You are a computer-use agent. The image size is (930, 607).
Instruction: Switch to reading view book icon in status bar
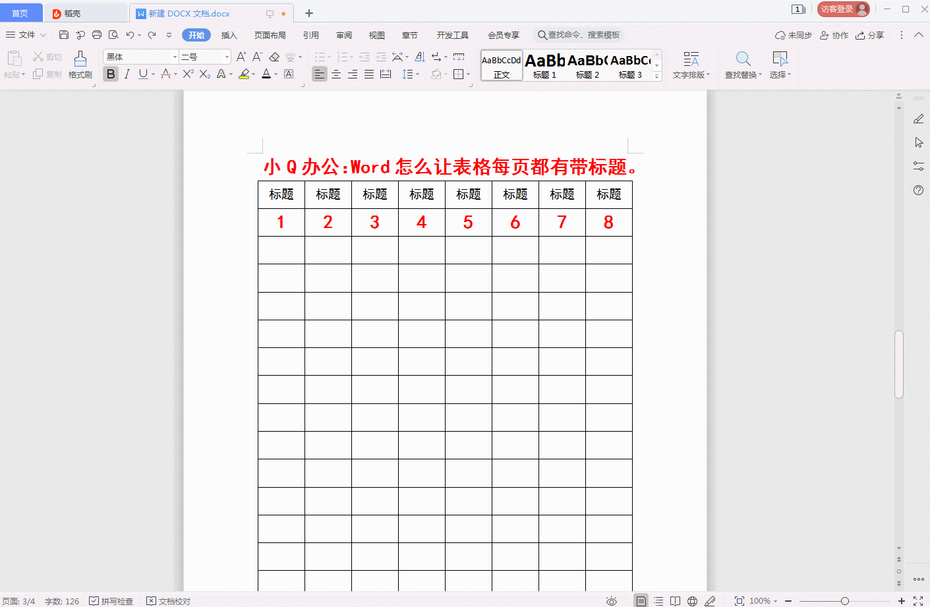pyautogui.click(x=675, y=601)
